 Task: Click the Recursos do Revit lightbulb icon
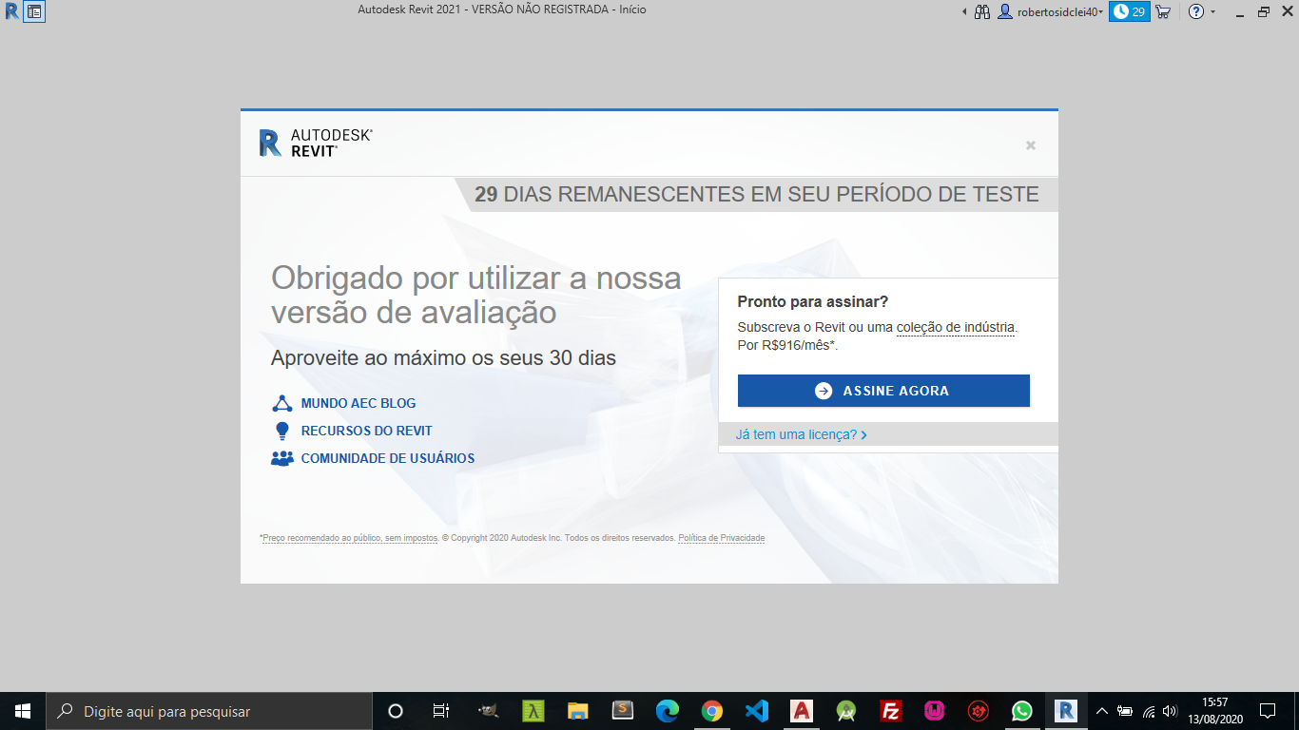point(281,431)
